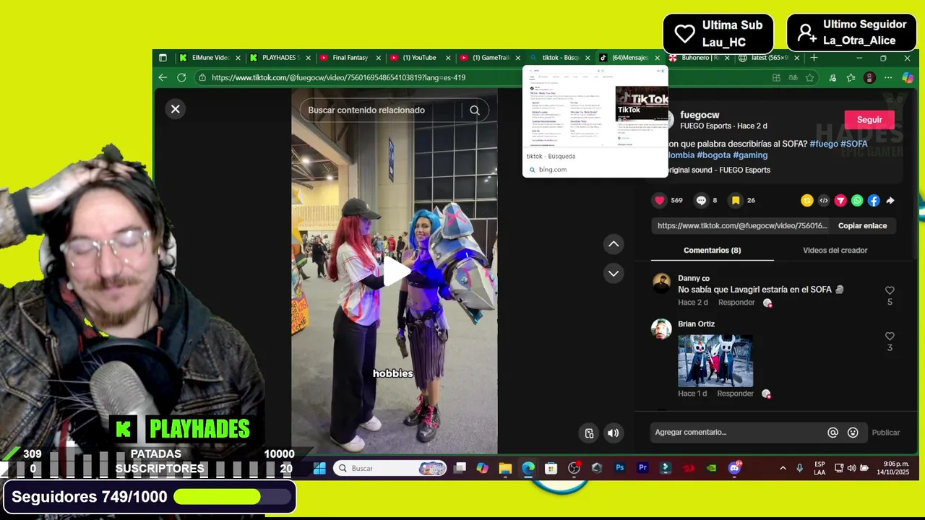Close the 'Final Fantasy' browser tab

pyautogui.click(x=378, y=58)
